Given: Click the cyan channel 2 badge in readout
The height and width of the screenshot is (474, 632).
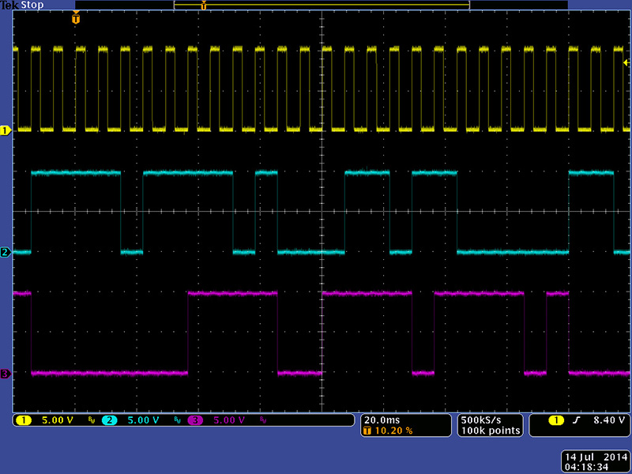Looking at the screenshot, I should [x=107, y=420].
